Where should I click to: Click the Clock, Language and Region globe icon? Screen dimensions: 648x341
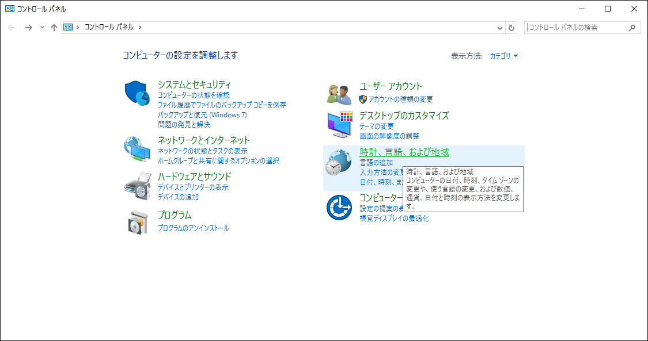click(339, 162)
